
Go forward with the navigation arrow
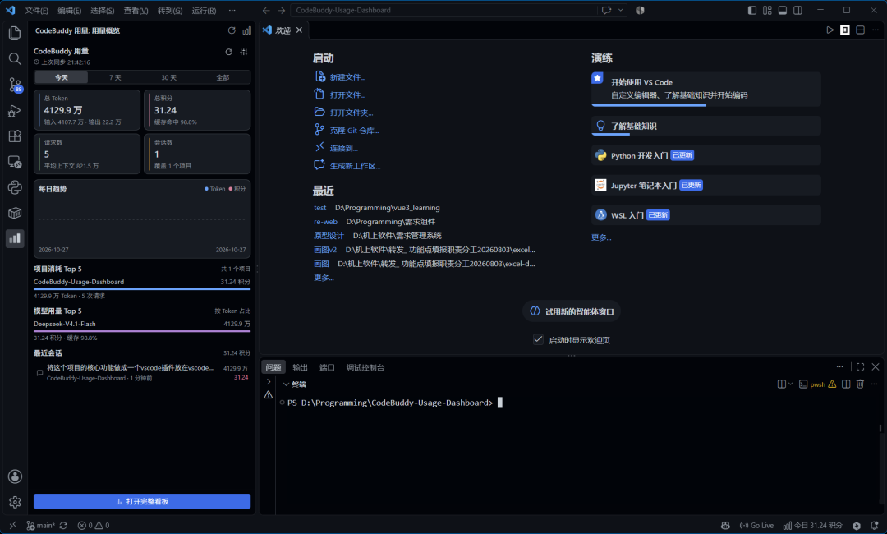281,10
